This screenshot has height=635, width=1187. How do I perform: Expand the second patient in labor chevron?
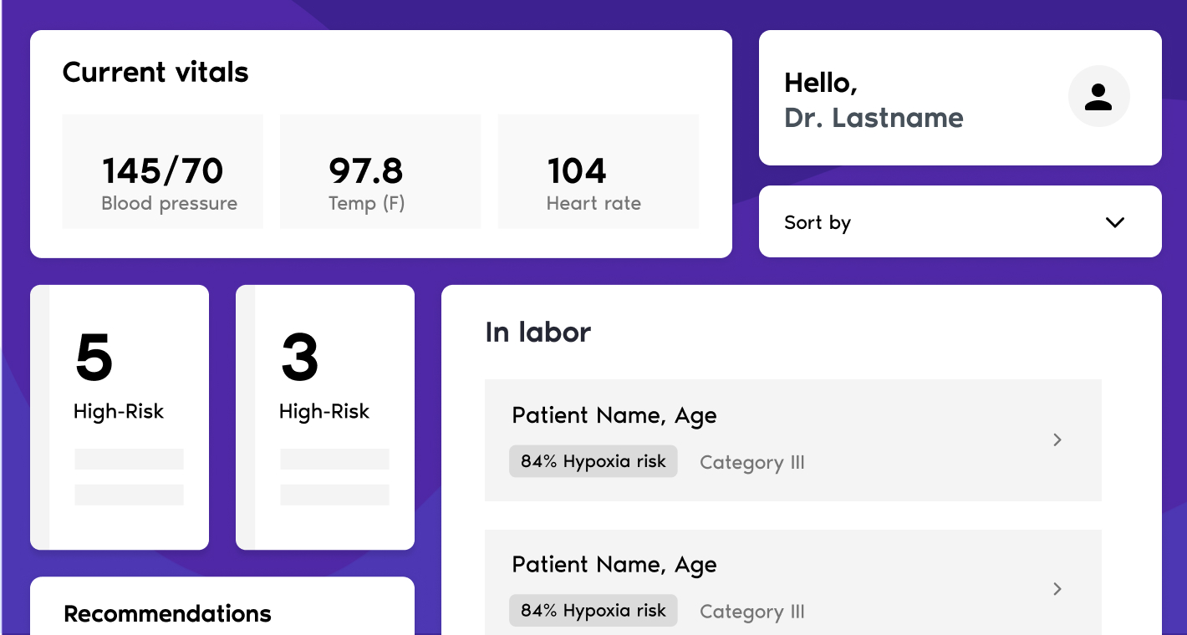pyautogui.click(x=1057, y=589)
